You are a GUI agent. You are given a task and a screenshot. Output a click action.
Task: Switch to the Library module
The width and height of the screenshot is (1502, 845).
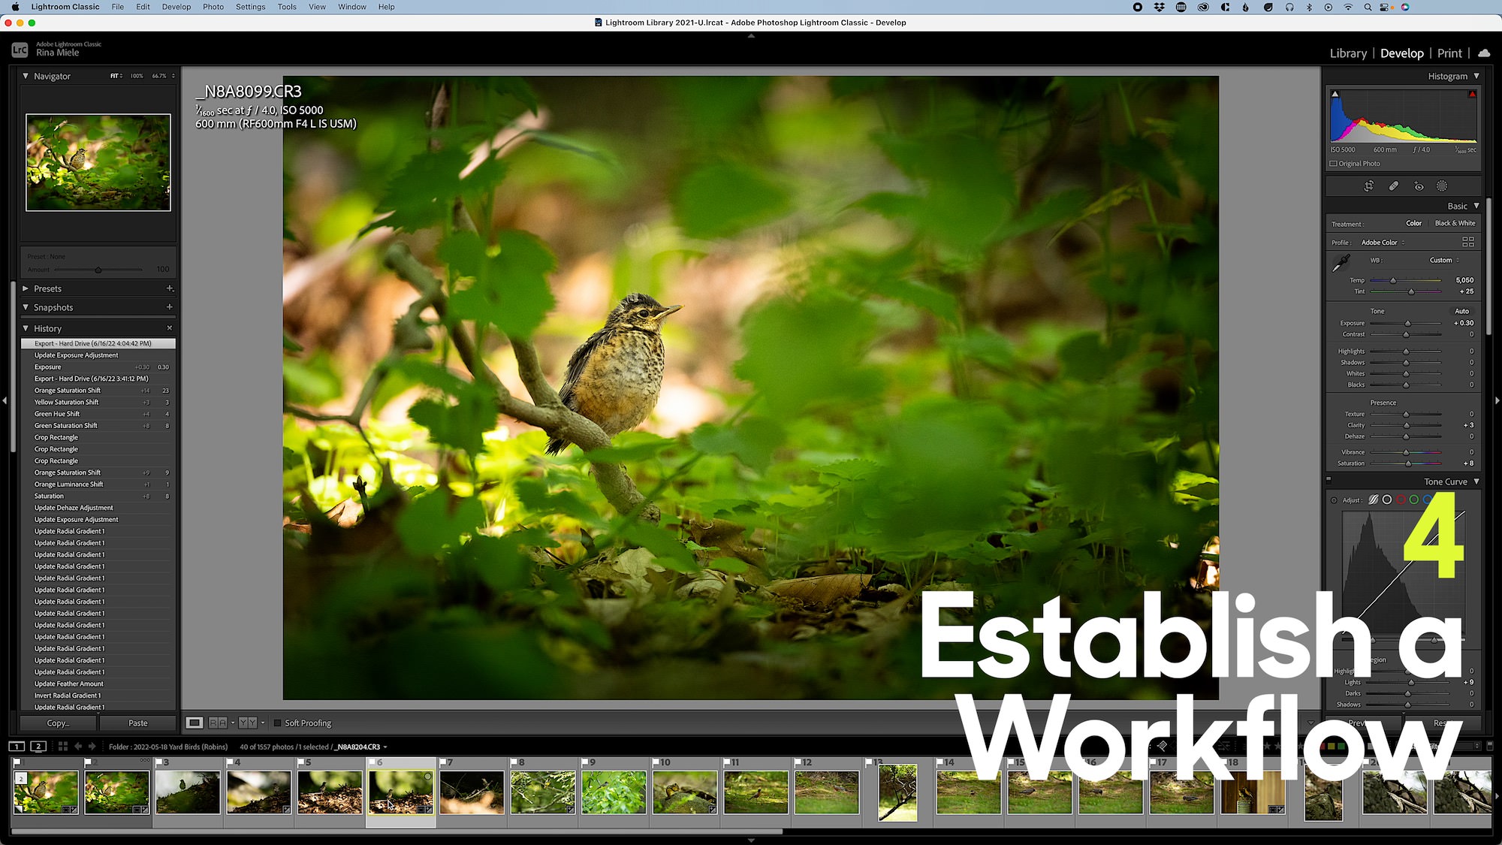tap(1348, 53)
